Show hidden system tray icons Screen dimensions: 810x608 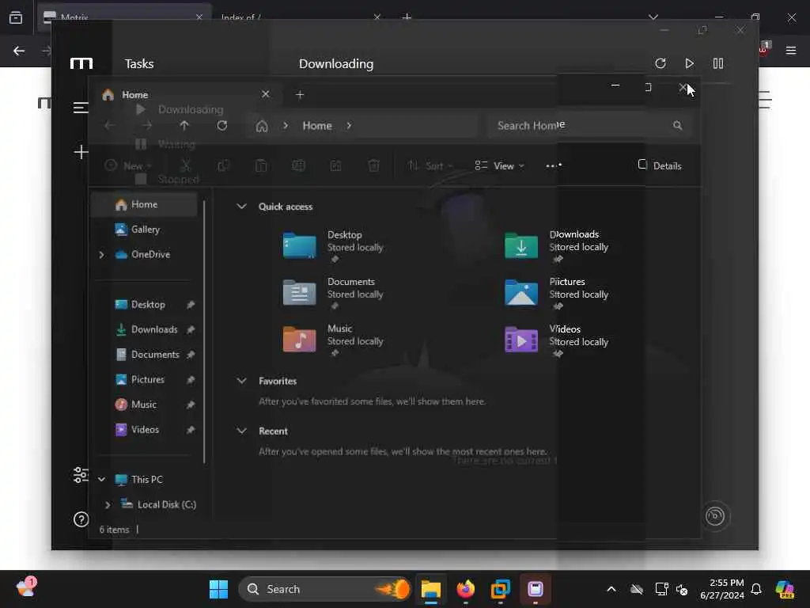tap(611, 589)
